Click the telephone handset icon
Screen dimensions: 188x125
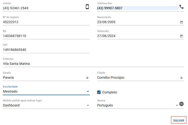pyautogui.click(x=181, y=7)
